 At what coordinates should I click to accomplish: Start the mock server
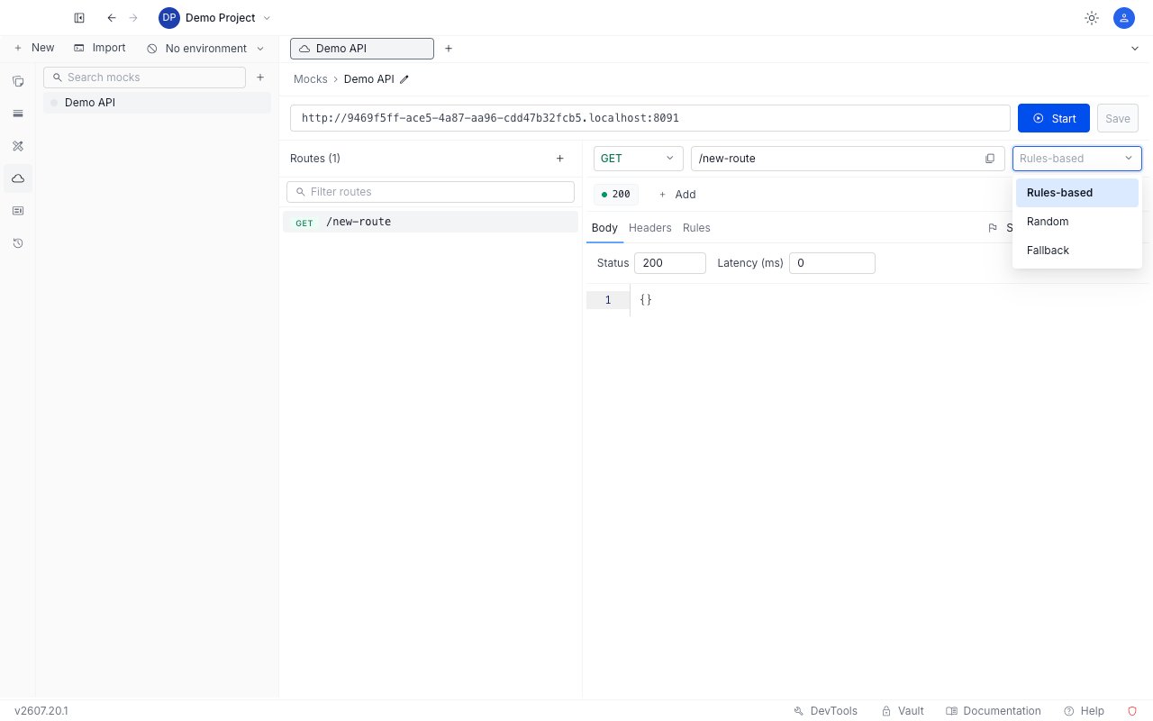1054,118
